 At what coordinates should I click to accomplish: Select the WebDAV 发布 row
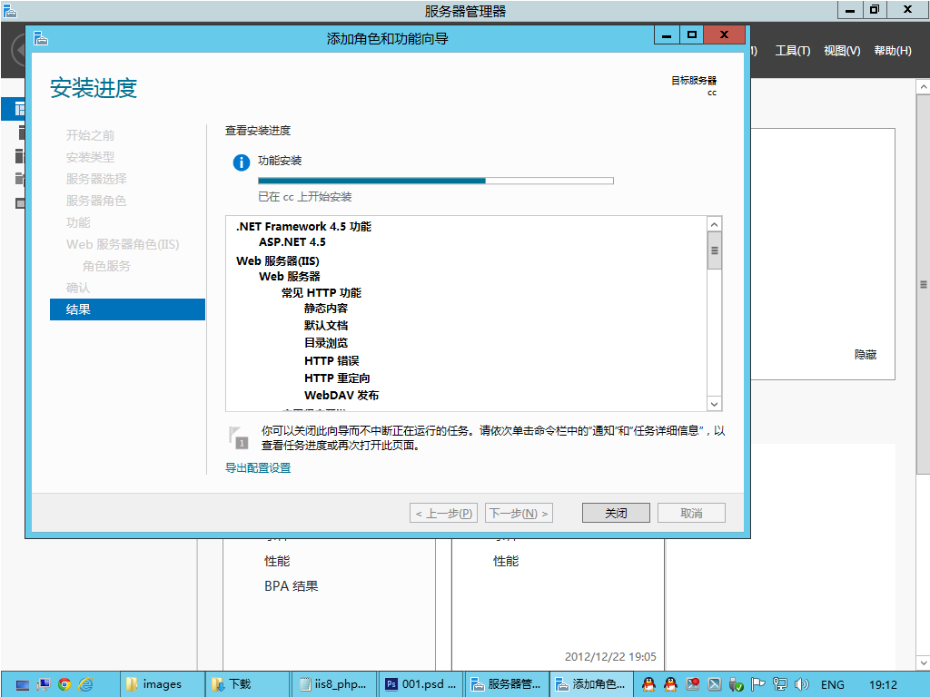click(341, 396)
